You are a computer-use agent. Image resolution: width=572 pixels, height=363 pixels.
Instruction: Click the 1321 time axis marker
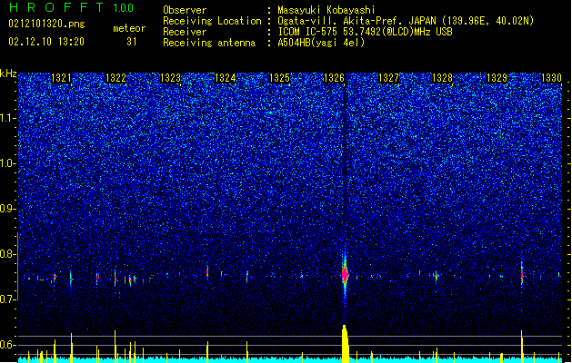[61, 78]
